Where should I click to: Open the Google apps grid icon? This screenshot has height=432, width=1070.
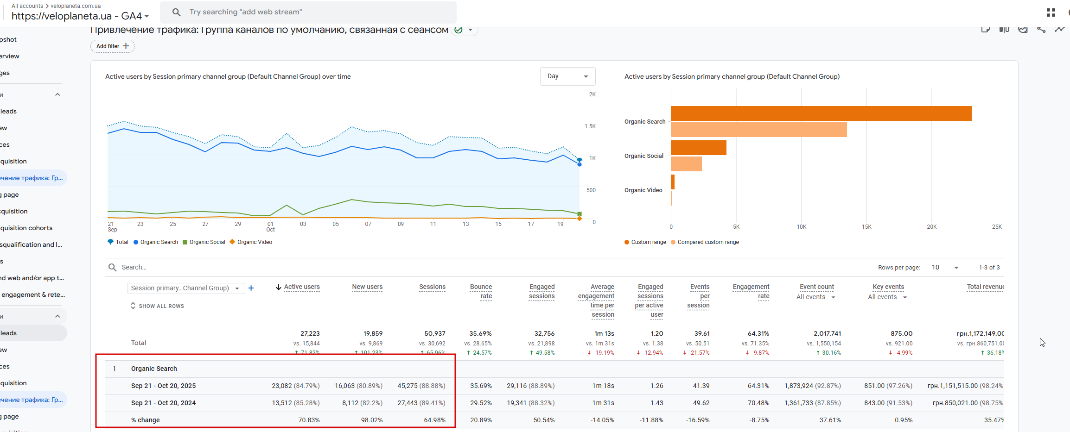tap(1051, 13)
